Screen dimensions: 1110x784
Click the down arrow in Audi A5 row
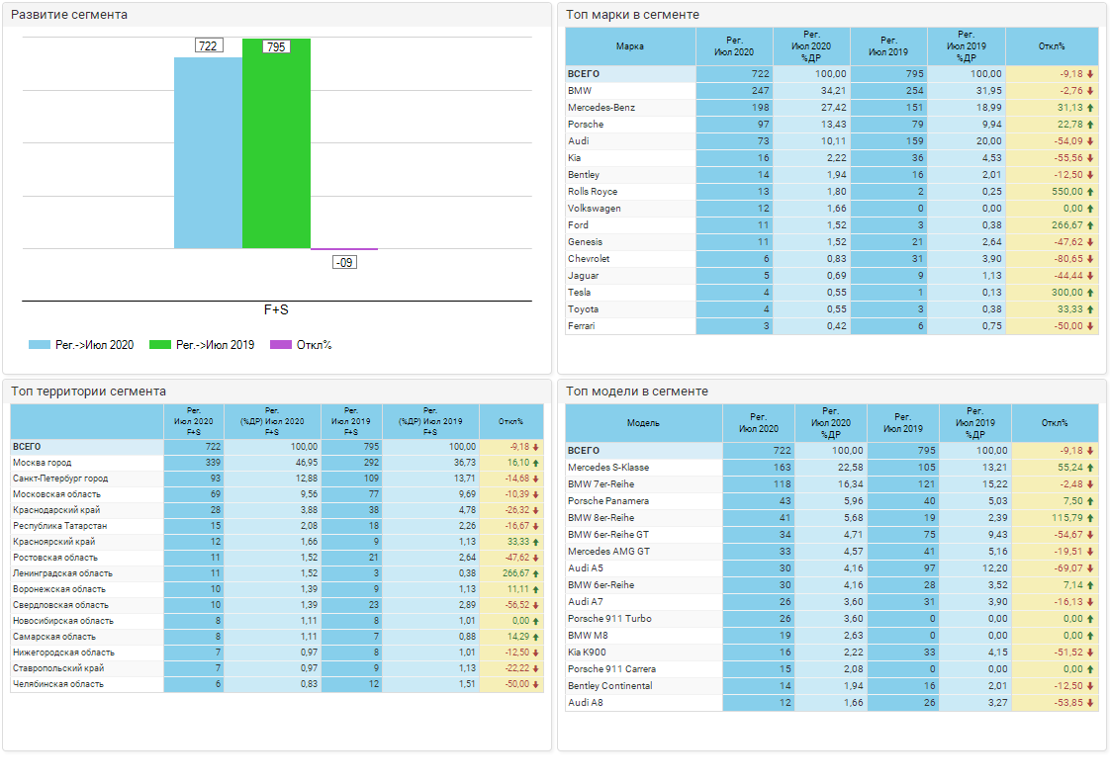point(1090,568)
